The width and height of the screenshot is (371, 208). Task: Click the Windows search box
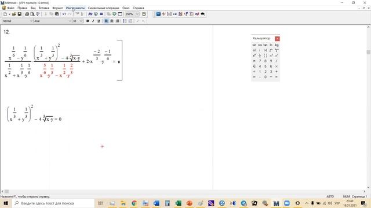[53, 203]
